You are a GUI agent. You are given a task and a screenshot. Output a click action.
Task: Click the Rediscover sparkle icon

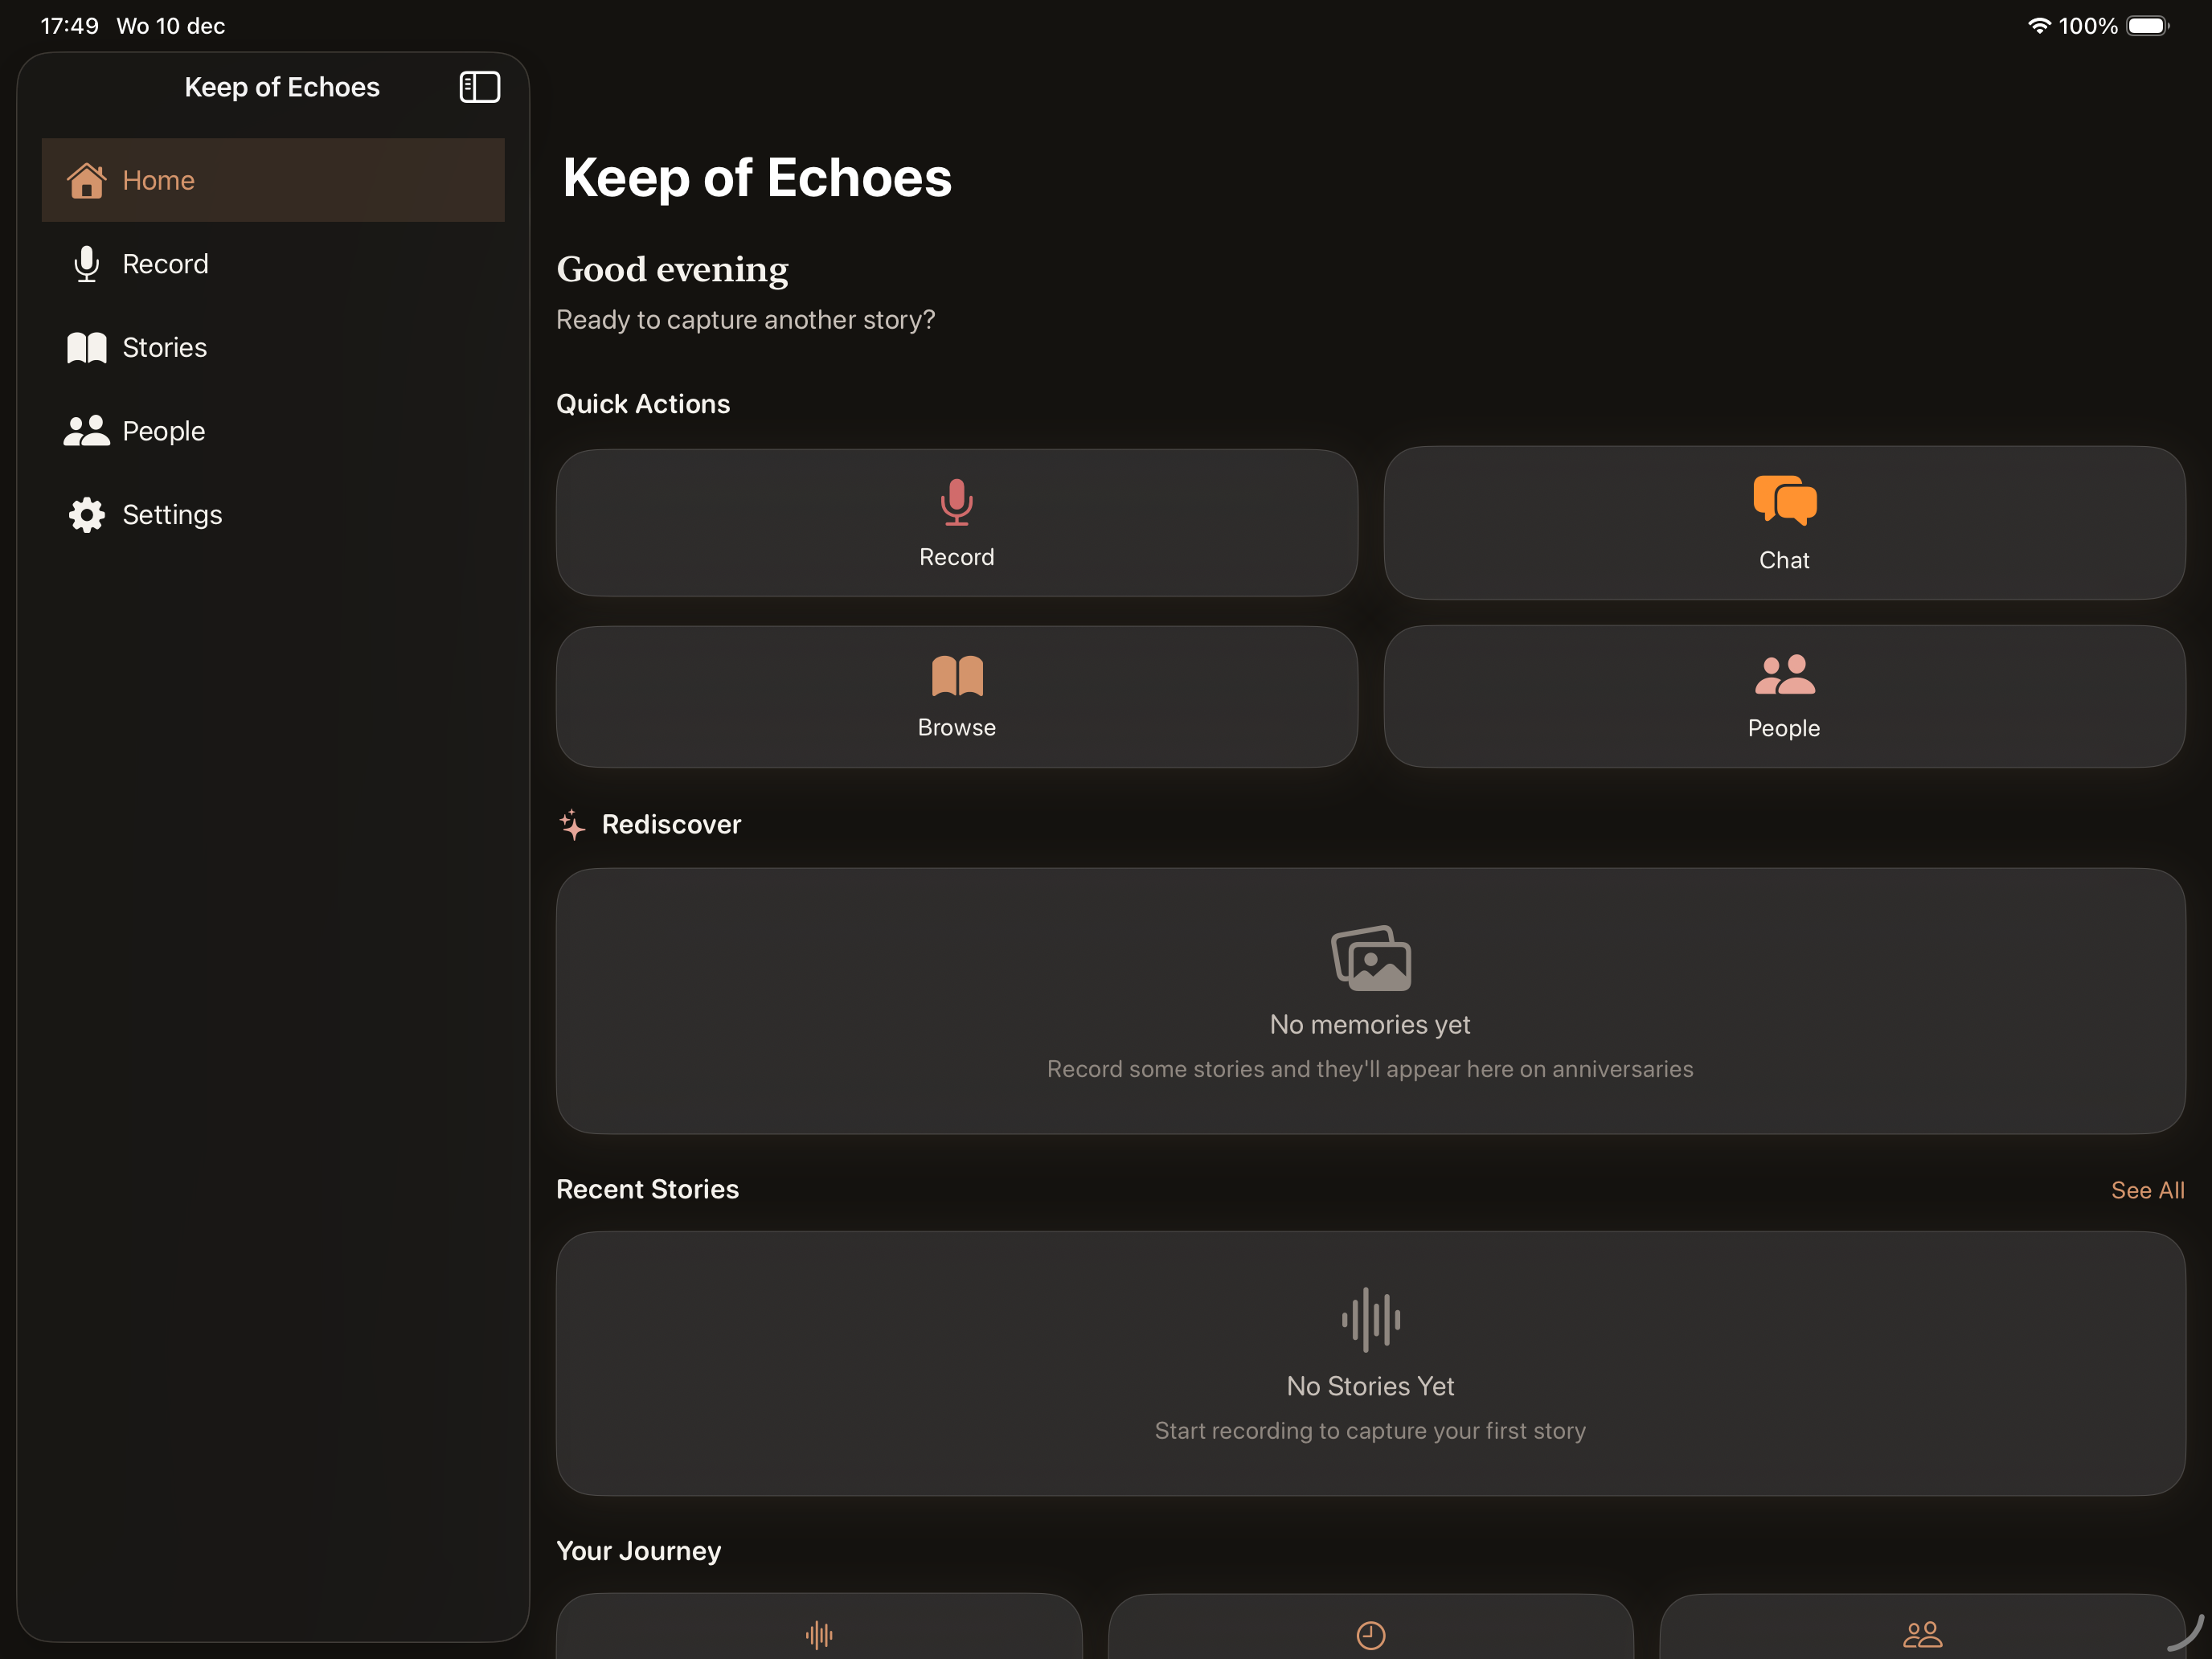point(572,825)
